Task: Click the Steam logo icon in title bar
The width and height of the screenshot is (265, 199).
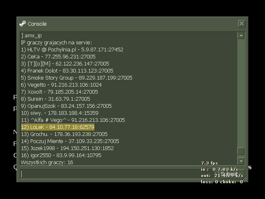Action: (23, 24)
